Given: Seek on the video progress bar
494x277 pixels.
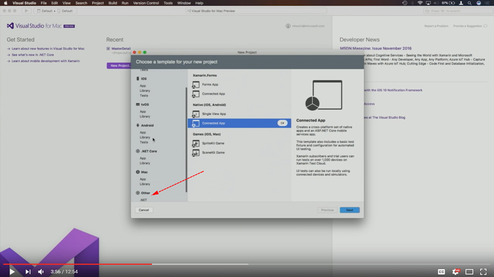Looking at the screenshot, I should 247,264.
